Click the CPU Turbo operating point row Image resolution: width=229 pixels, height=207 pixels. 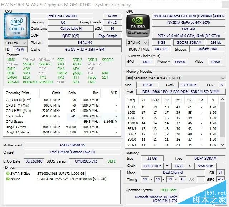62,116
